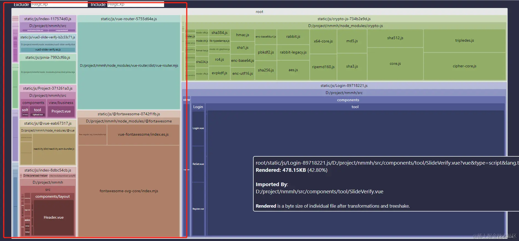Click the enc-base64url.js block
Screen dimensions: 519x241
(x=266, y=36)
